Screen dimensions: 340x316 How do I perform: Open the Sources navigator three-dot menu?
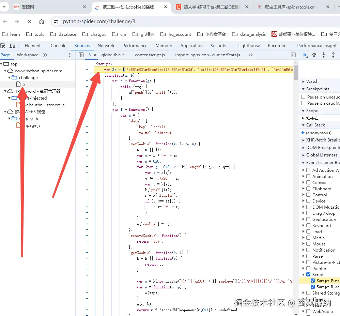tap(70, 55)
